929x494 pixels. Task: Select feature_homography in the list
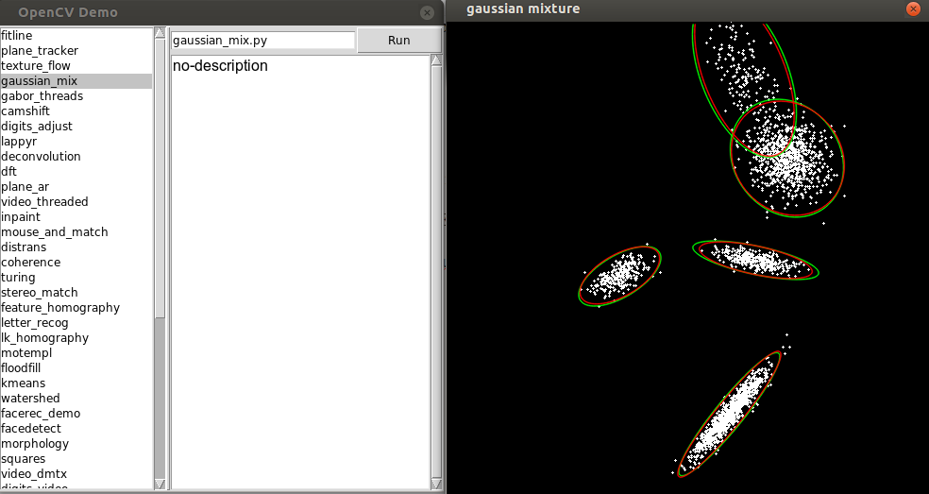pyautogui.click(x=60, y=308)
